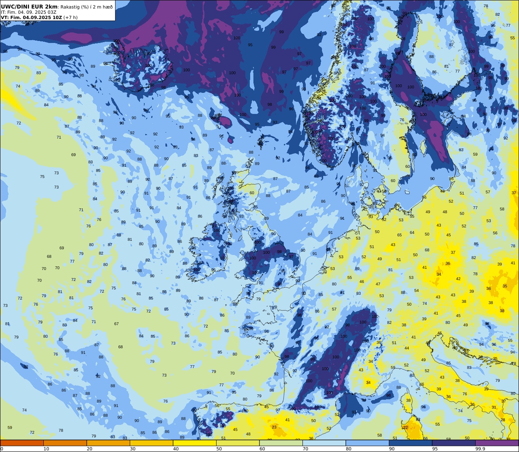This screenshot has width=519, height=452.
Task: Click the map value '31' over southern Italy
Action: click(494, 407)
